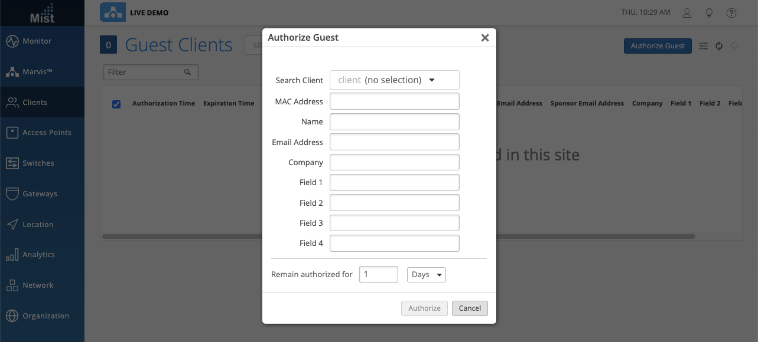
Task: Click the lightbulb icon in header
Action: point(709,13)
